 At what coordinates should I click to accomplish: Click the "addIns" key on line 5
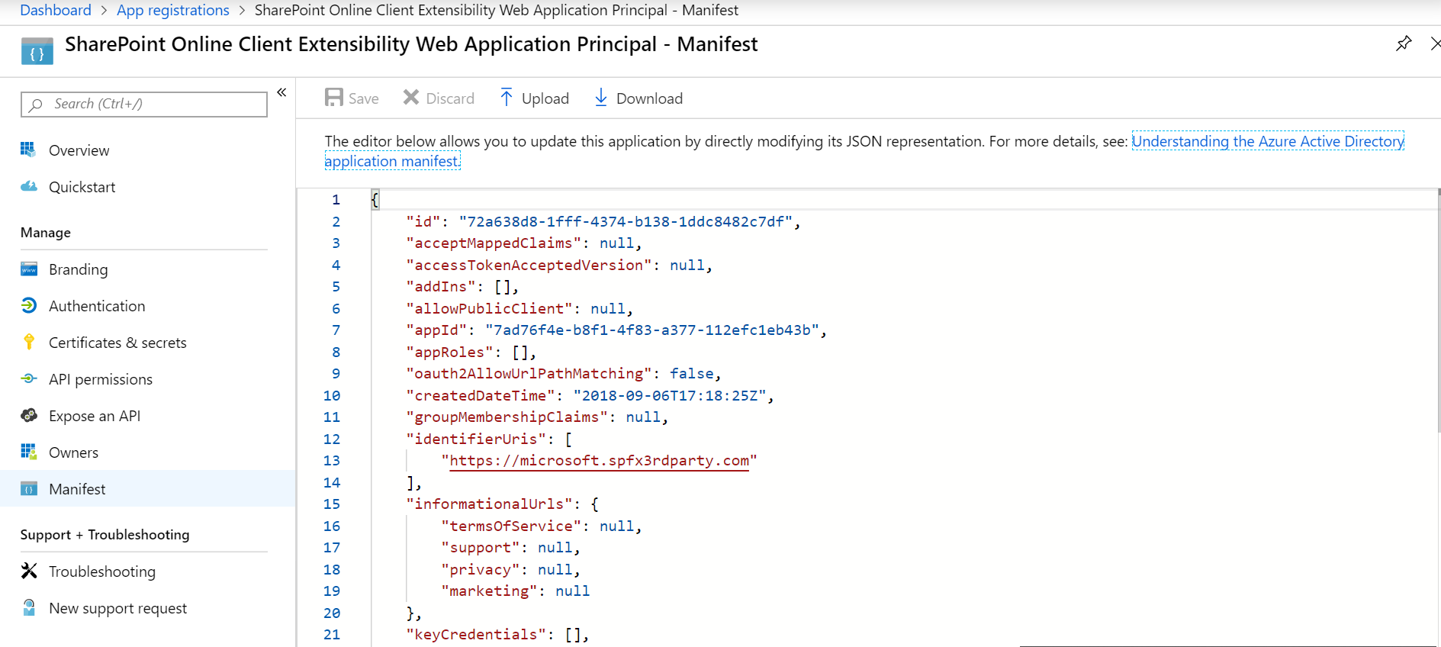tap(441, 287)
